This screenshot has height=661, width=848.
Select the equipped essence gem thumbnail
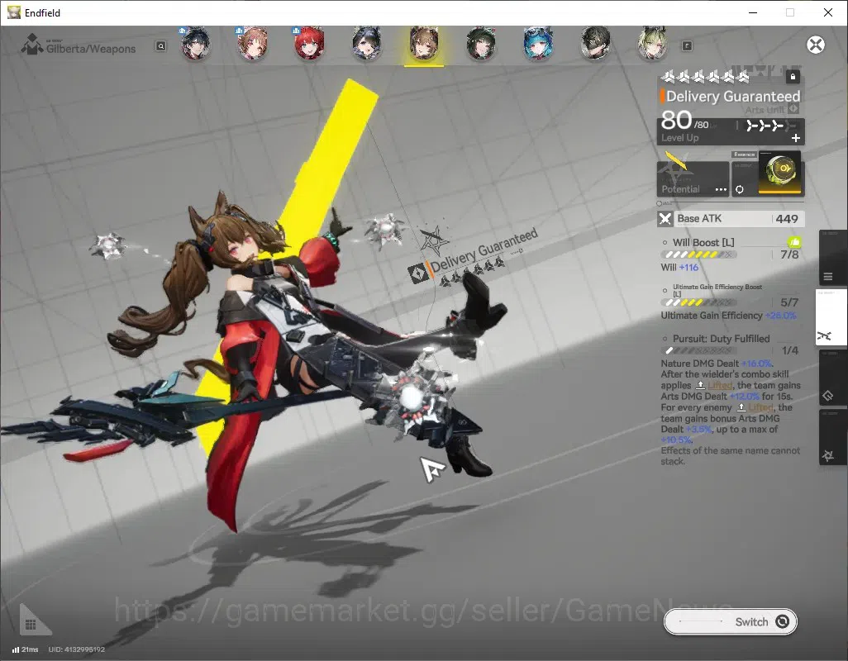(x=779, y=173)
